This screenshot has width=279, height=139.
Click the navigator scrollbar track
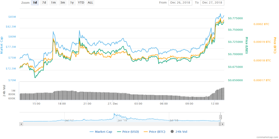(120, 124)
